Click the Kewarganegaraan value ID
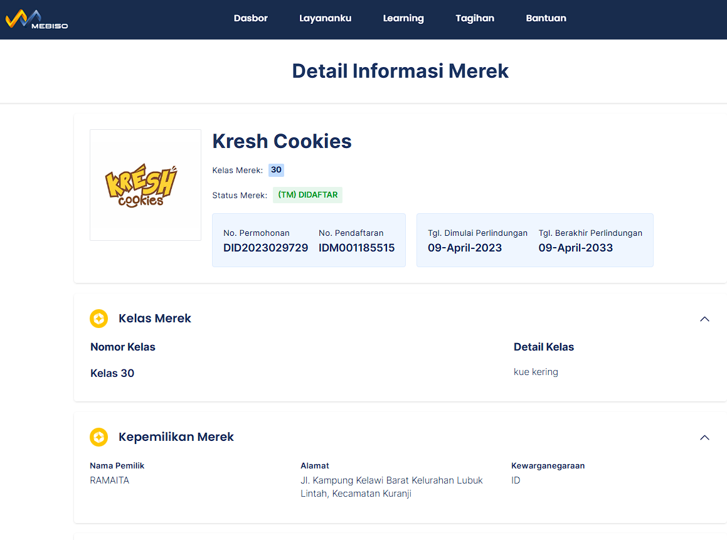Screen dimensions: 727x540 tap(516, 480)
